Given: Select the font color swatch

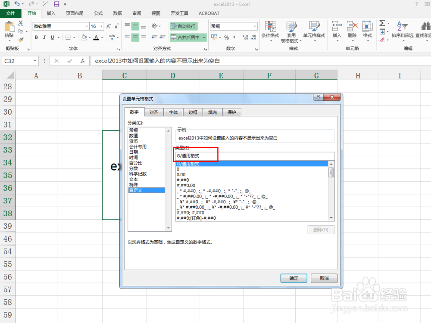Looking at the screenshot, I should [96, 37].
